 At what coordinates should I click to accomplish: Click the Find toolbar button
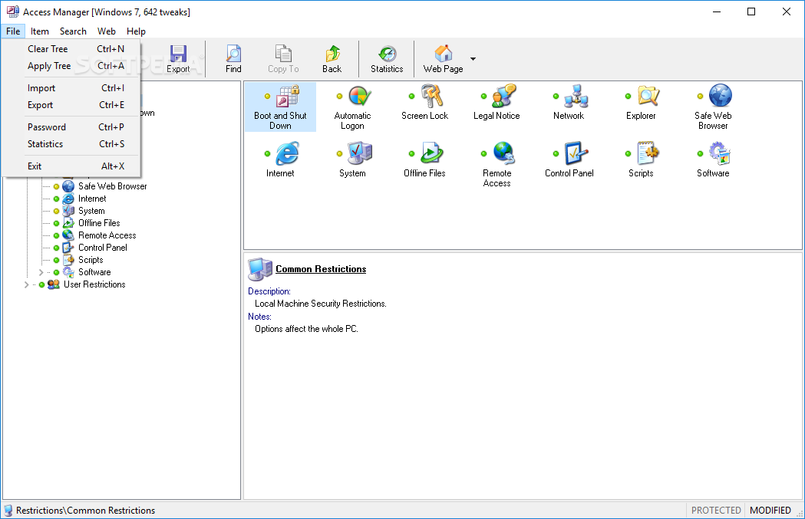(x=233, y=59)
